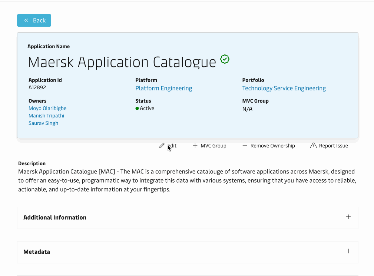Click the pencil Edit icon
This screenshot has width=374, height=276.
[162, 146]
